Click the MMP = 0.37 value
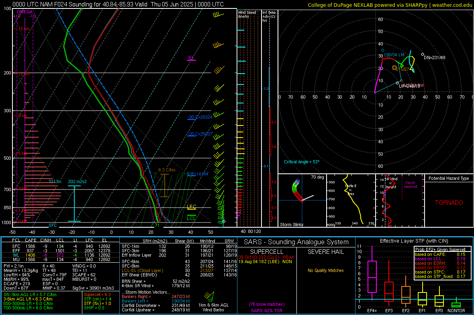474x315 pixels. tap(54, 288)
